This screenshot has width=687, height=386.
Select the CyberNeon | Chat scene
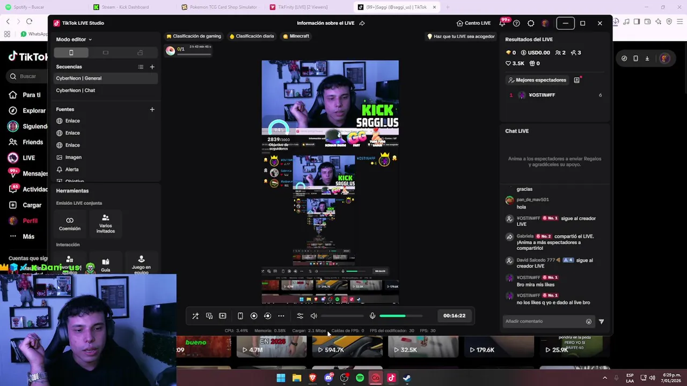tap(106, 90)
